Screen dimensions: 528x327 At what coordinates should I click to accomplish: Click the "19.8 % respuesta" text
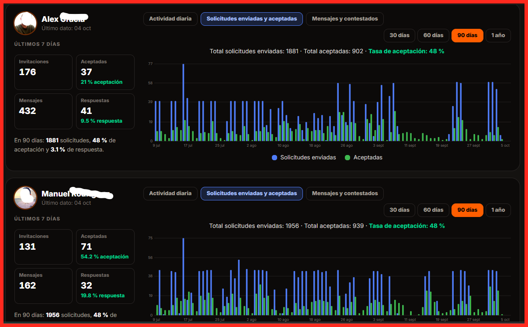103,296
